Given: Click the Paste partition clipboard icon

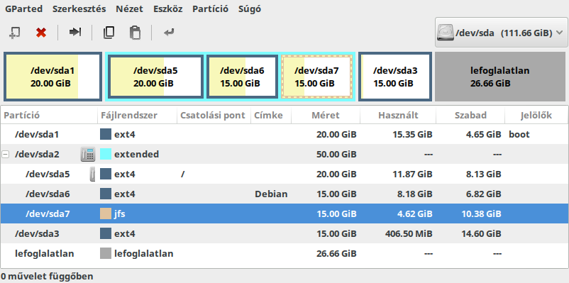Looking at the screenshot, I should click(x=135, y=33).
